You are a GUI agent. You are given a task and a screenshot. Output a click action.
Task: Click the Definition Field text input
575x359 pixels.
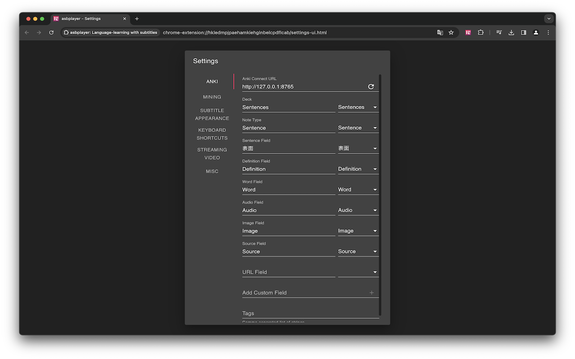click(x=288, y=169)
